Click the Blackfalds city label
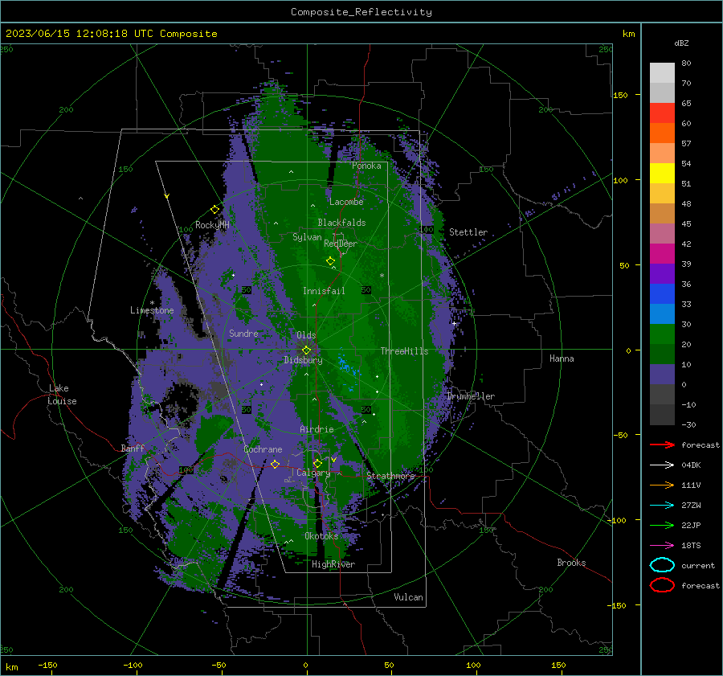 [341, 223]
